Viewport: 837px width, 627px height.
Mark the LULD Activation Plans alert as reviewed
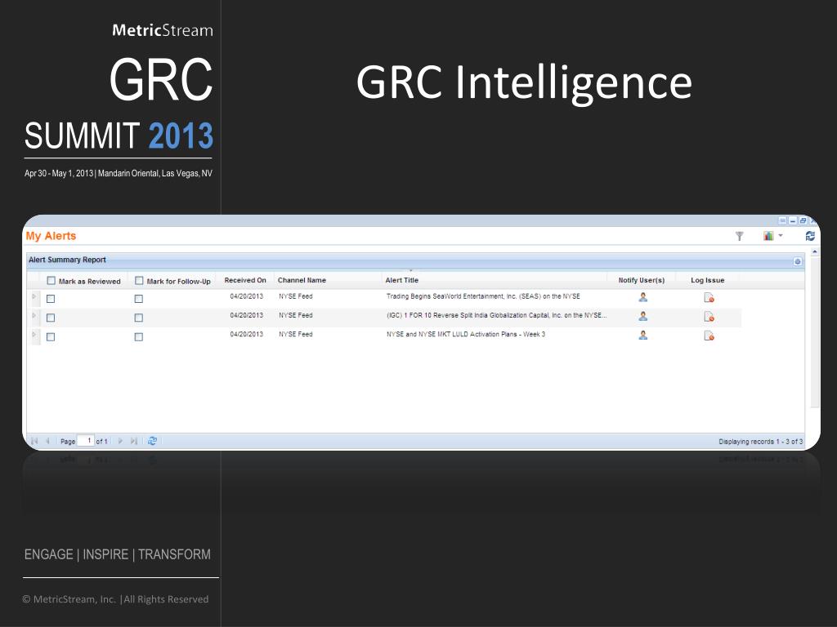pyautogui.click(x=51, y=337)
